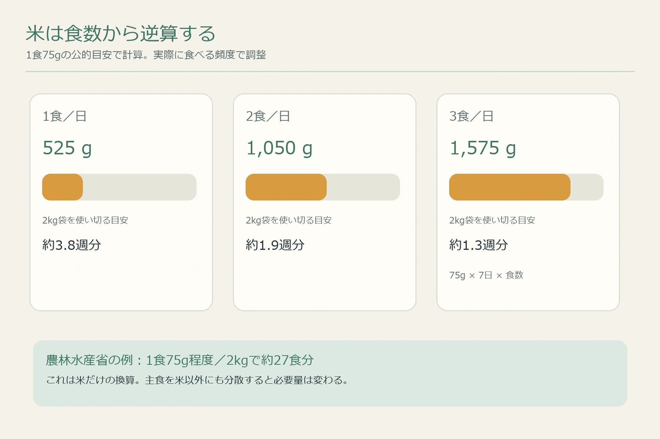Select the 1食/日 card label

(64, 116)
